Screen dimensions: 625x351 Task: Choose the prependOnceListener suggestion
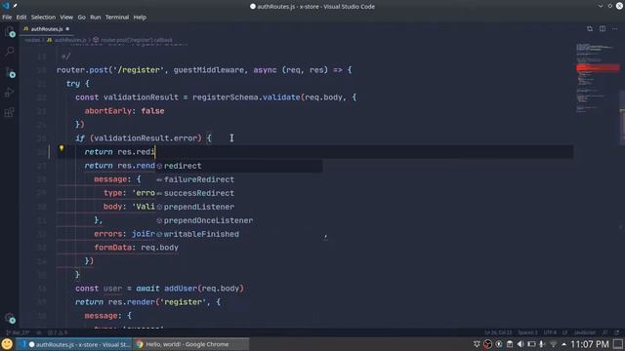coord(239,220)
